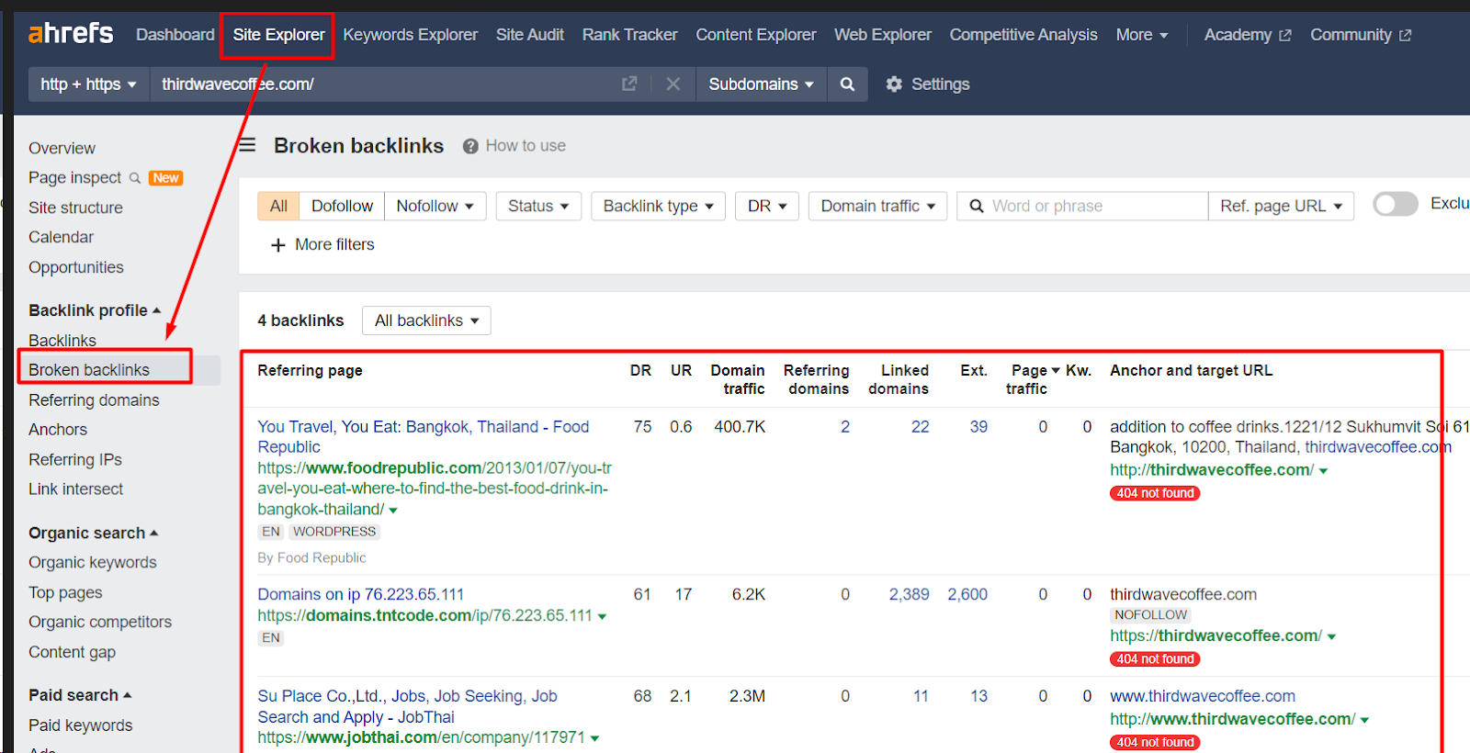Image resolution: width=1470 pixels, height=753 pixels.
Task: Select the All link type filter
Action: click(x=278, y=206)
